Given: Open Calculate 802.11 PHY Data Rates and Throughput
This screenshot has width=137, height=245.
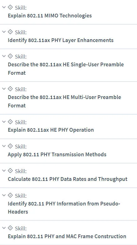Looking at the screenshot, I should click(x=68, y=179).
